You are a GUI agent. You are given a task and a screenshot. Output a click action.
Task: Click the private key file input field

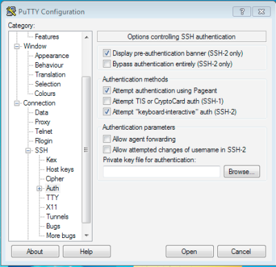pyautogui.click(x=161, y=172)
